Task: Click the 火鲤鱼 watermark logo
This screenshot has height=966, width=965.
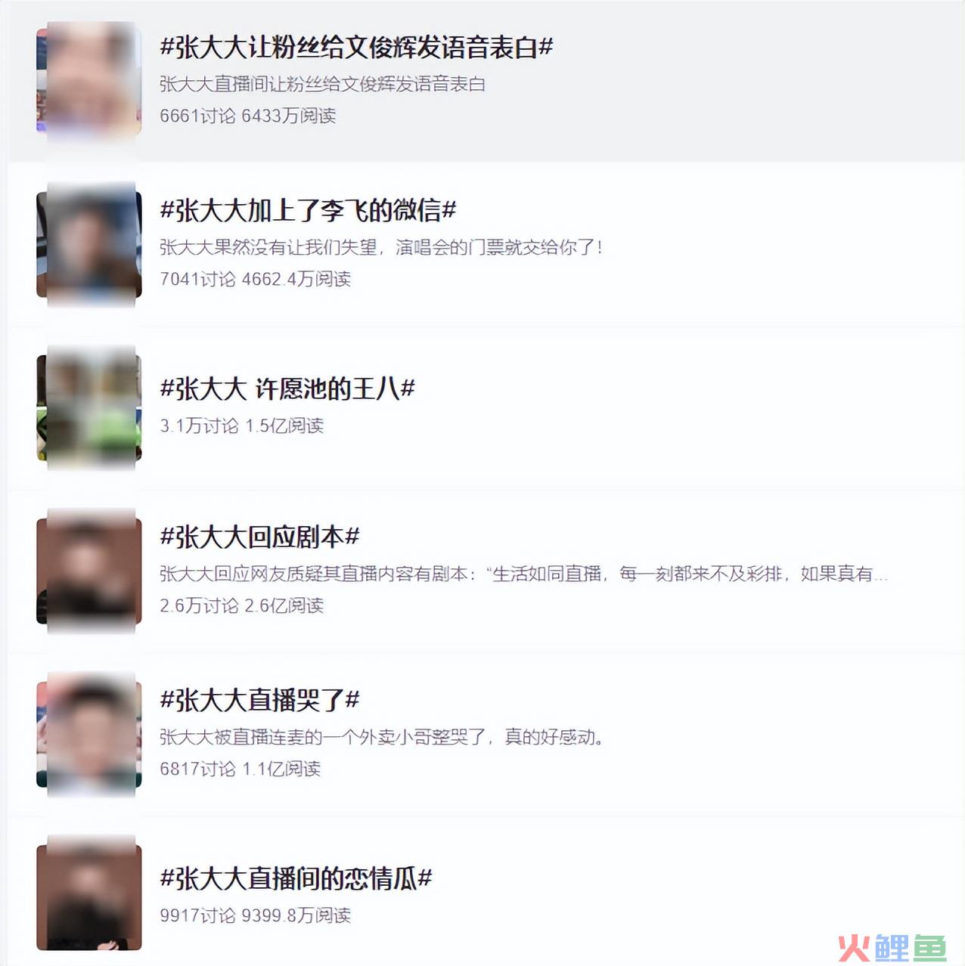Action: click(x=892, y=948)
